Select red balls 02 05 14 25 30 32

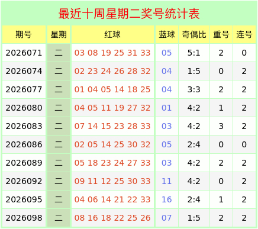112,144
